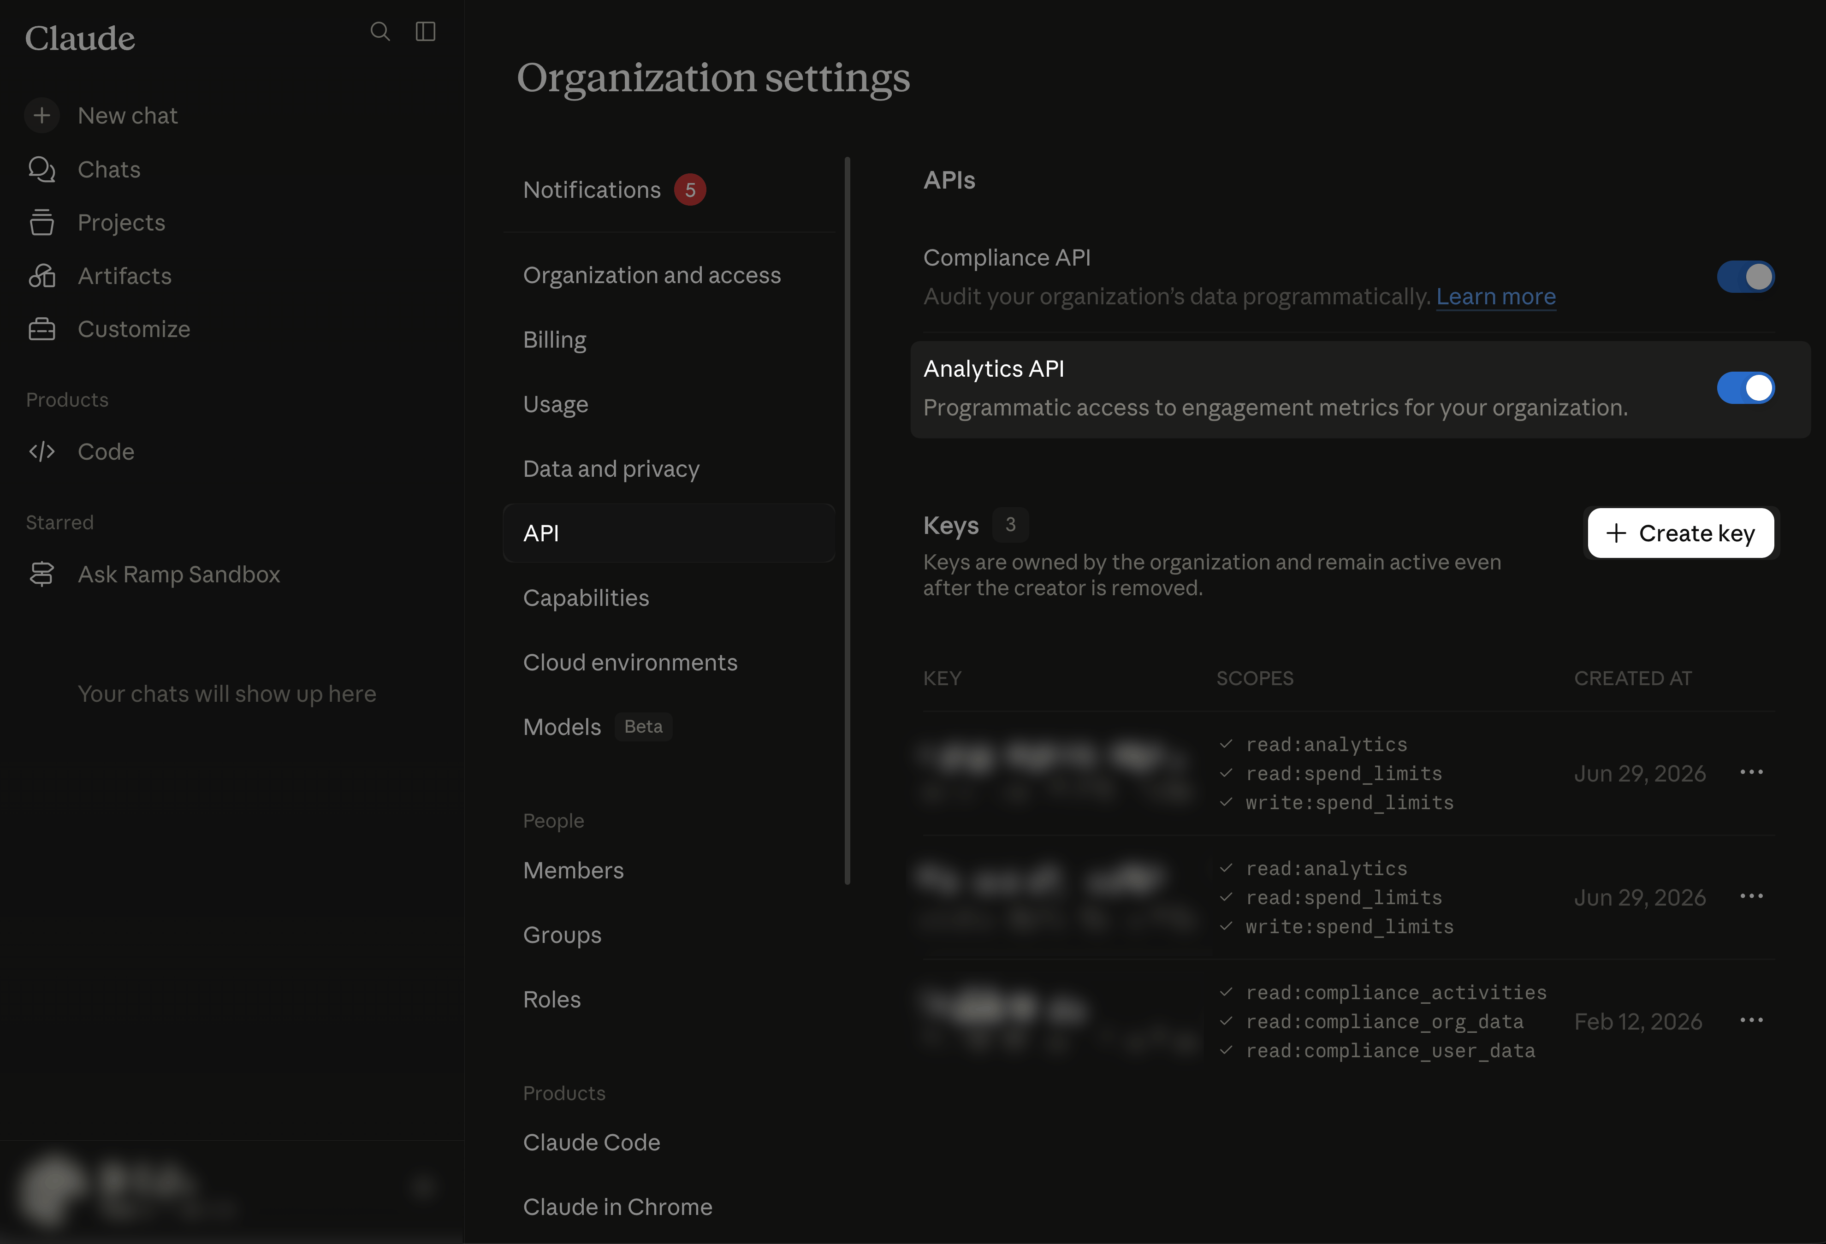
Task: Click the Keys count badge 3
Action: 1010,525
